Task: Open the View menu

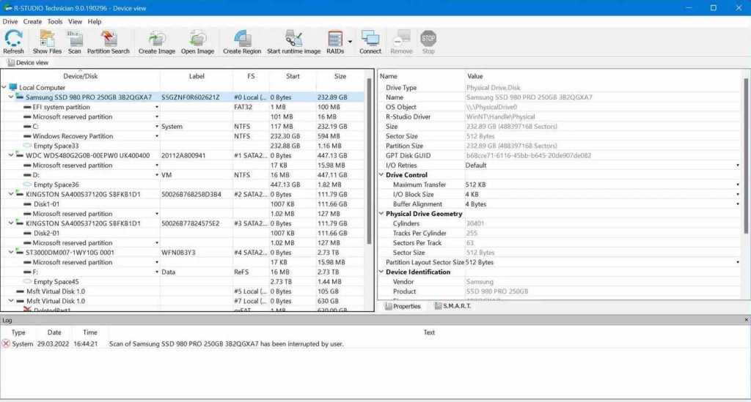Action: coord(75,21)
